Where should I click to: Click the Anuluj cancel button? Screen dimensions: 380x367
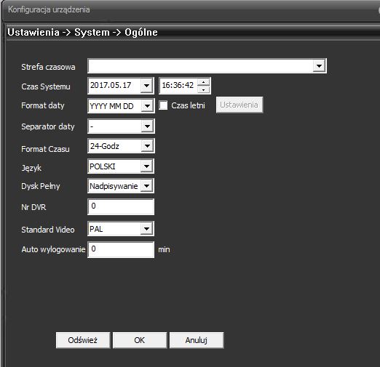197,340
